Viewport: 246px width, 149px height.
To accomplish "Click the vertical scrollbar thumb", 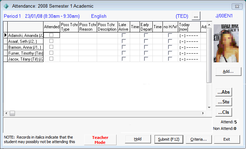I will [209, 55].
